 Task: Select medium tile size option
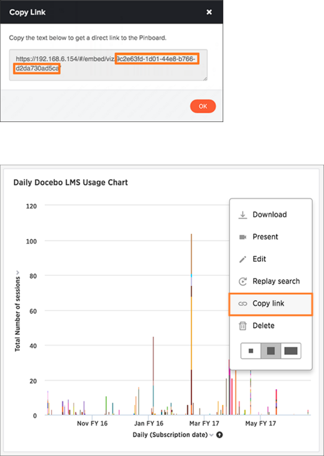(x=271, y=351)
